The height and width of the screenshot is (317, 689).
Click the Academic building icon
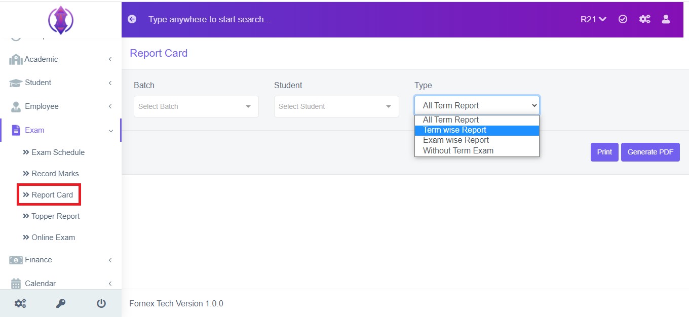(x=16, y=59)
